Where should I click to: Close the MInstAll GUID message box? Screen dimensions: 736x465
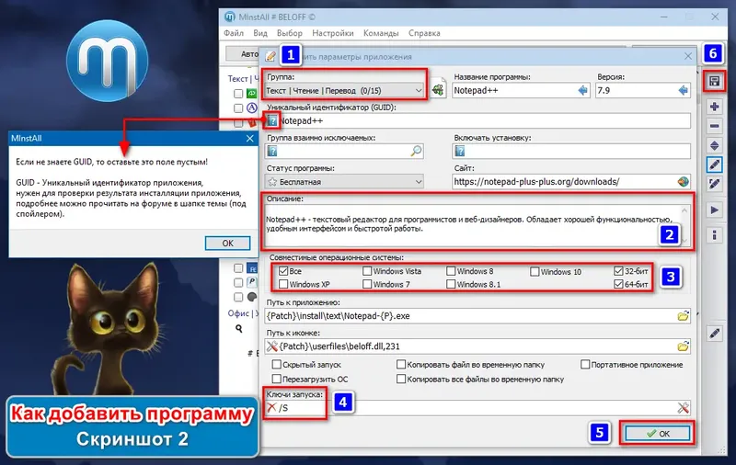coord(249,138)
